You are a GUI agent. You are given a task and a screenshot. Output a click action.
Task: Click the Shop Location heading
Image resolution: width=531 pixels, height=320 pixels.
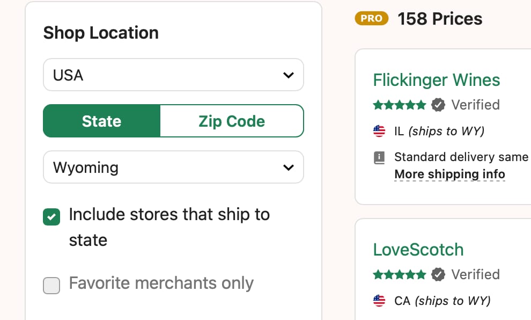coord(101,33)
